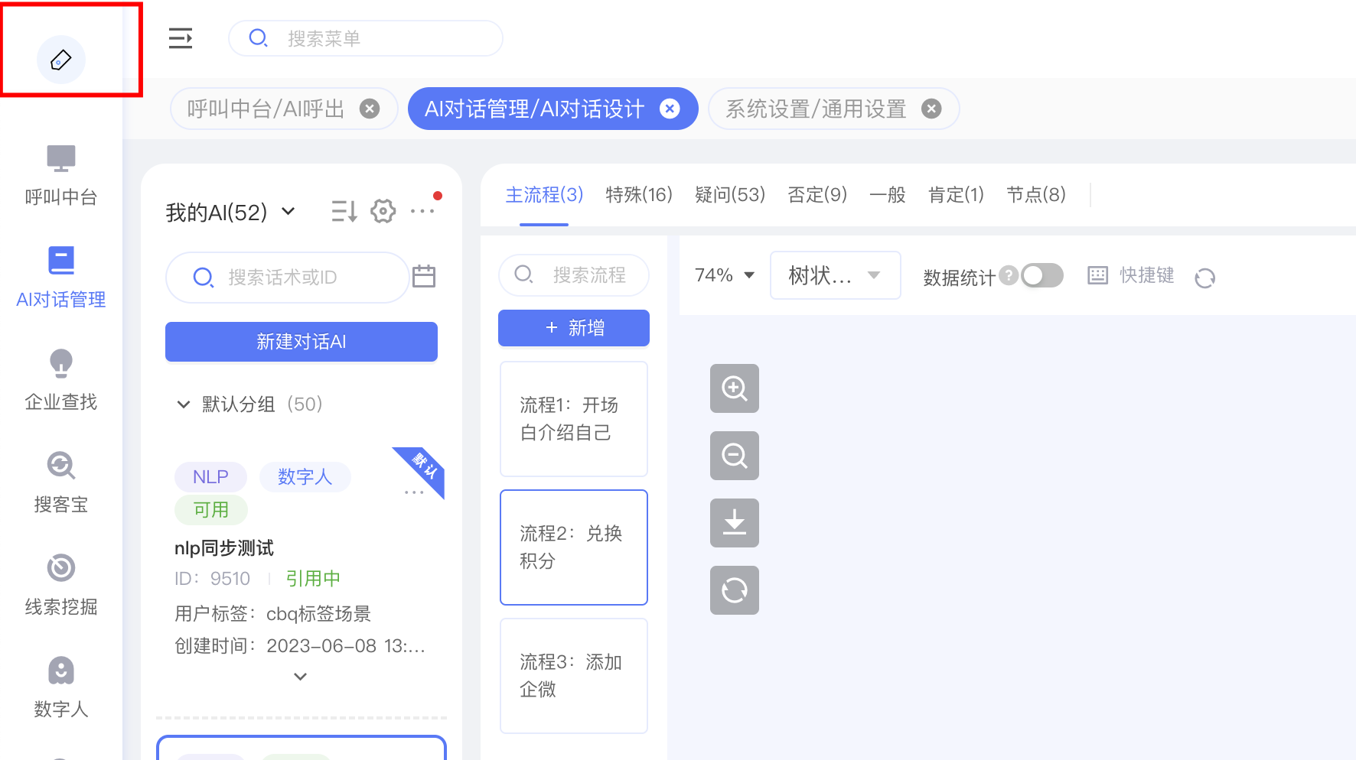Open the 企业查找 lightbulb module
This screenshot has height=760, width=1356.
pyautogui.click(x=61, y=381)
